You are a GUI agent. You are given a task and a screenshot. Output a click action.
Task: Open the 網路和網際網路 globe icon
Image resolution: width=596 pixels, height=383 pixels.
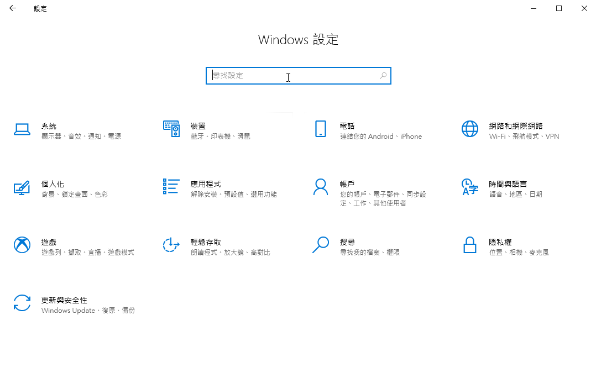[470, 129]
